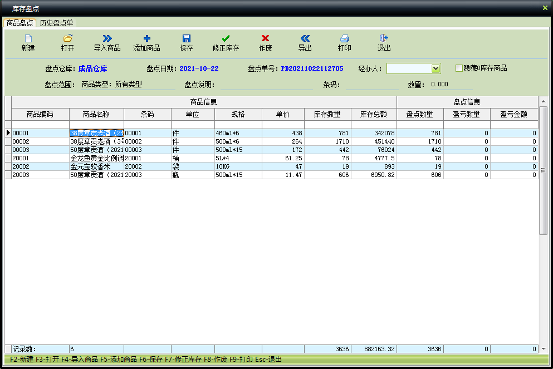Viewport: 553px width, 369px height.
Task: Switch to the 商品盘点 tab
Action: tap(19, 23)
